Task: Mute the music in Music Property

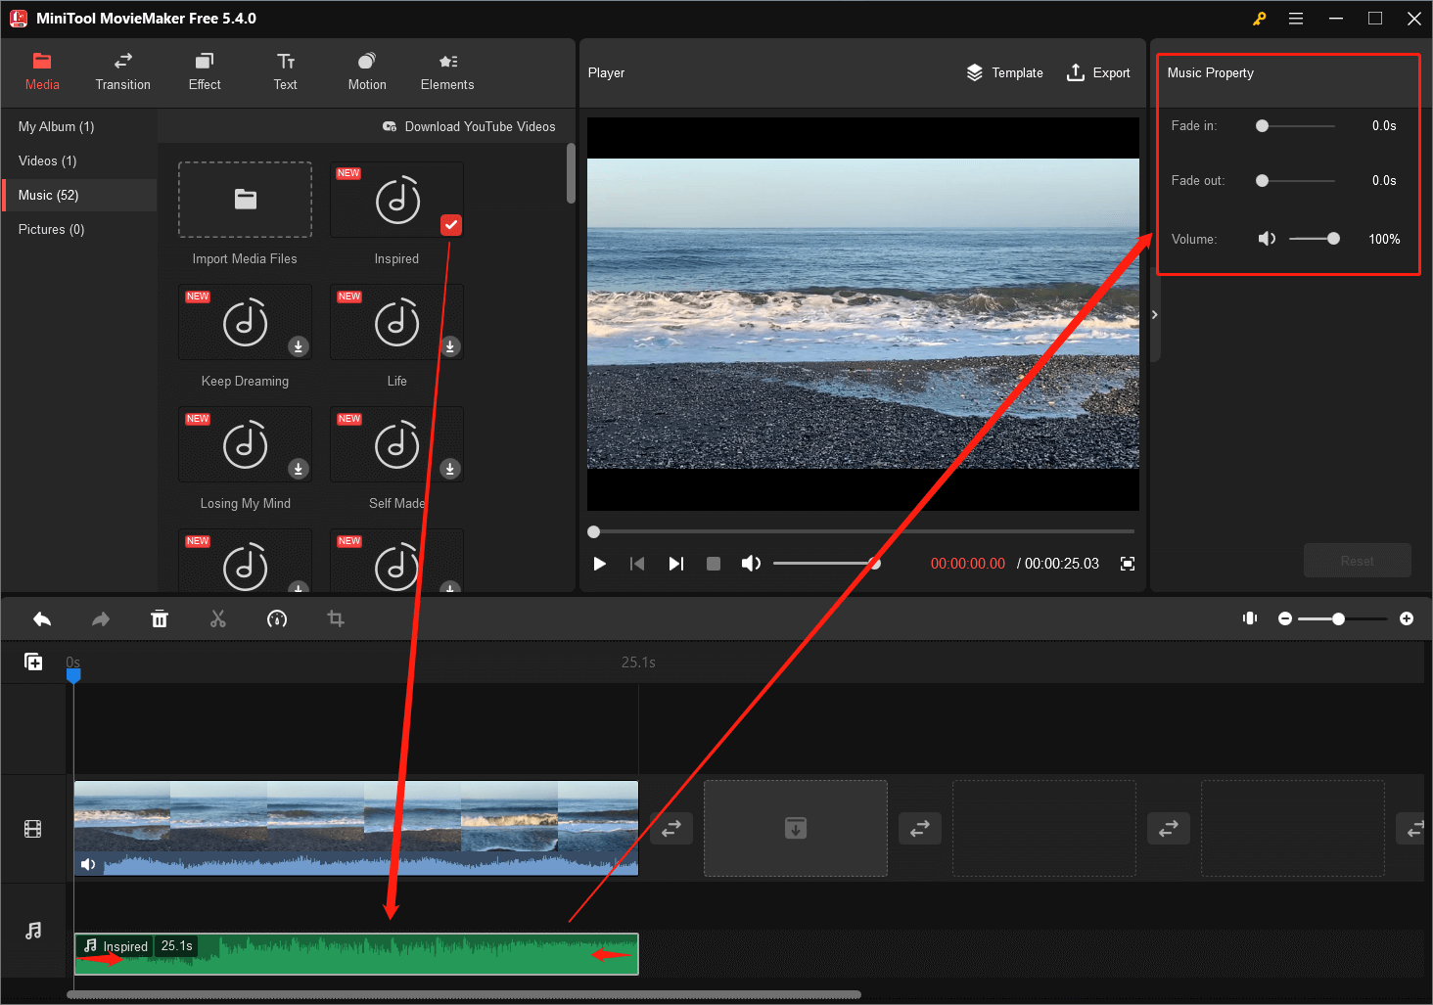Action: tap(1267, 239)
